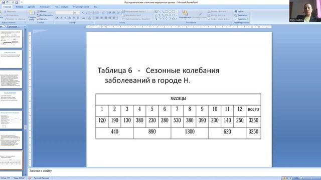Toggle italic formatting (К)
The image size is (321, 180).
(x=61, y=18)
